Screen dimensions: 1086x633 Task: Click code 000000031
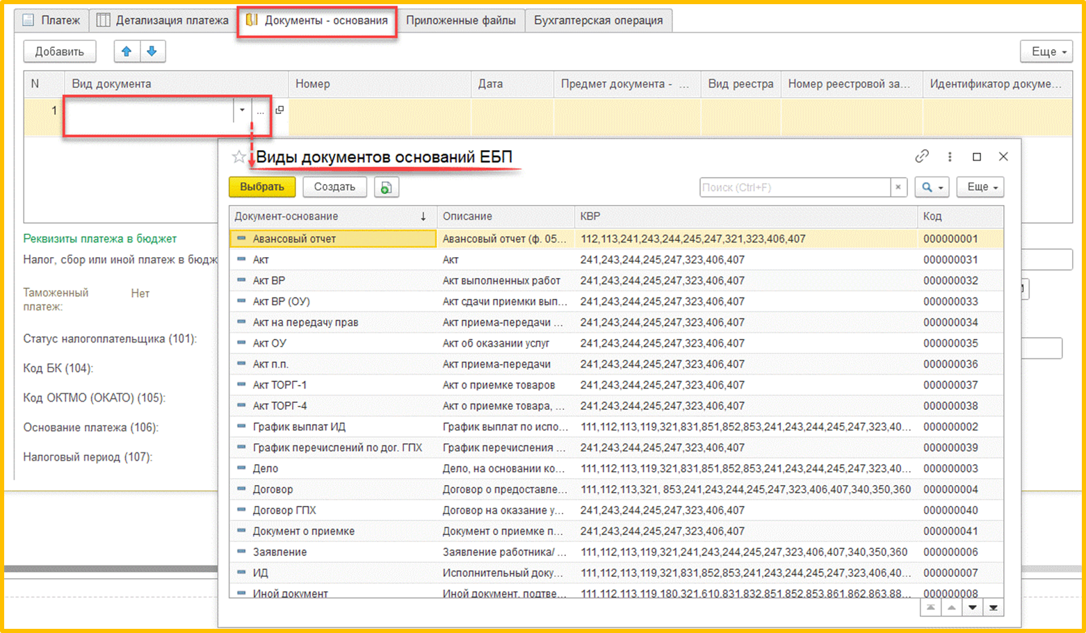[x=950, y=260]
